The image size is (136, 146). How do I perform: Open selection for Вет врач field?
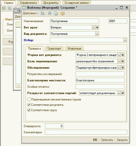tap(94, 27)
